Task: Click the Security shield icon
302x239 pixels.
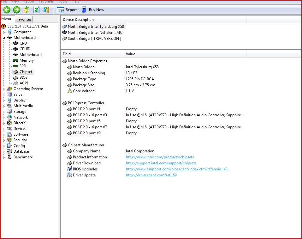Action: pos(9,140)
